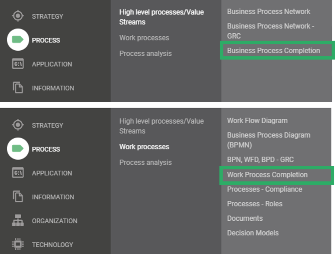The width and height of the screenshot is (335, 254).
Task: Click the Organization hierarchy chart icon
Action: 17,221
